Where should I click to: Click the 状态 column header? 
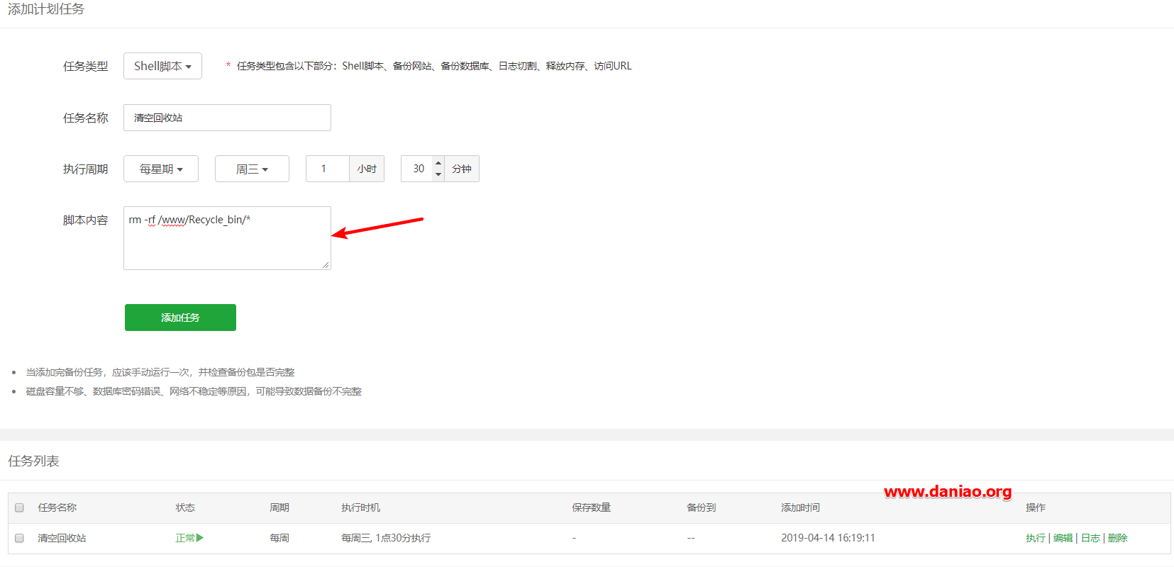click(x=185, y=507)
